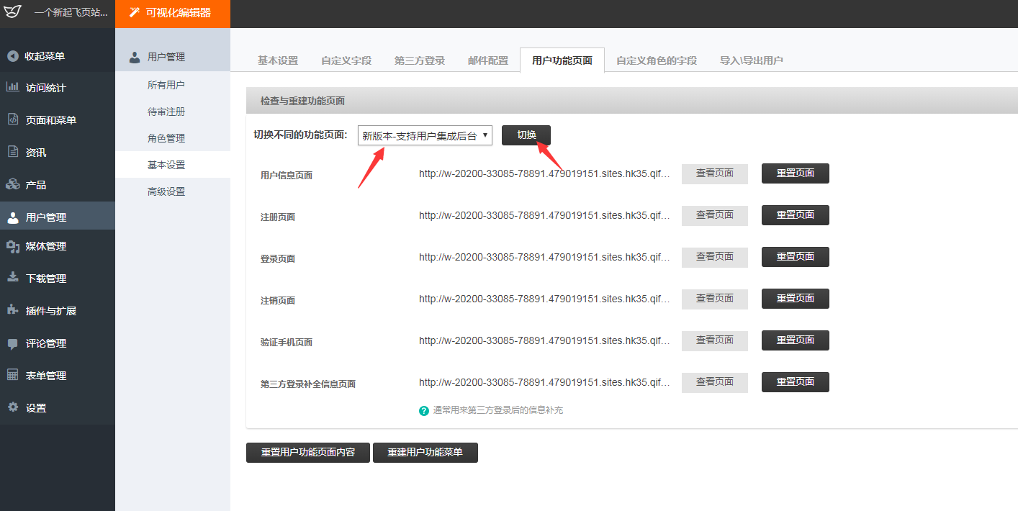Click the 用户信息页面 URL text
Viewport: 1018px width, 511px height.
[x=544, y=173]
